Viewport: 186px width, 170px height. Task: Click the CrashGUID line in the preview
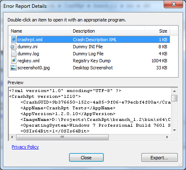[95, 102]
